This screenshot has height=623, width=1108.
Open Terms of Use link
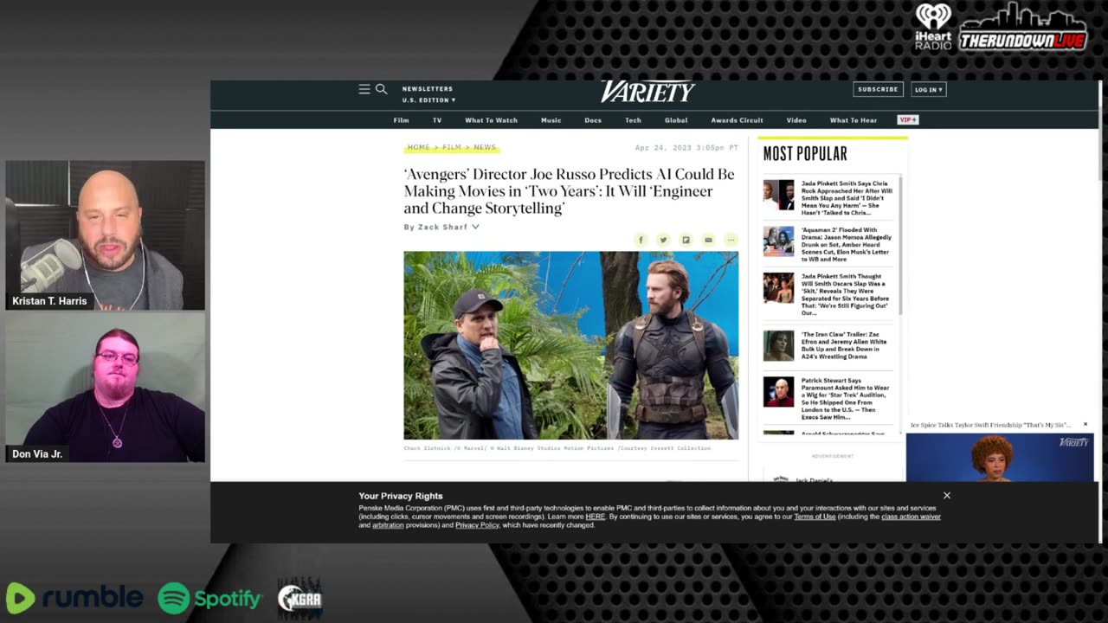815,517
